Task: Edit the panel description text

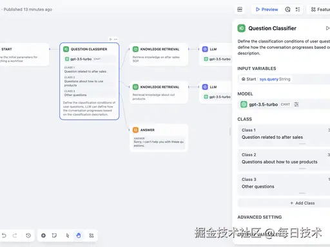Action: [284, 47]
